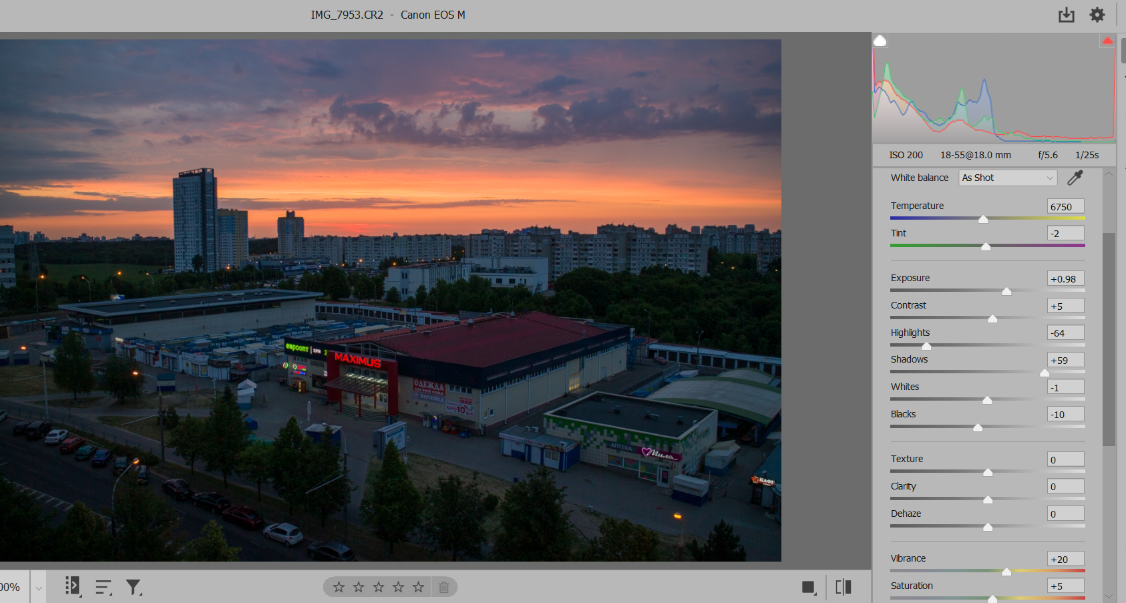Open the zoom level dropdown arrow
1126x603 pixels.
pos(39,588)
